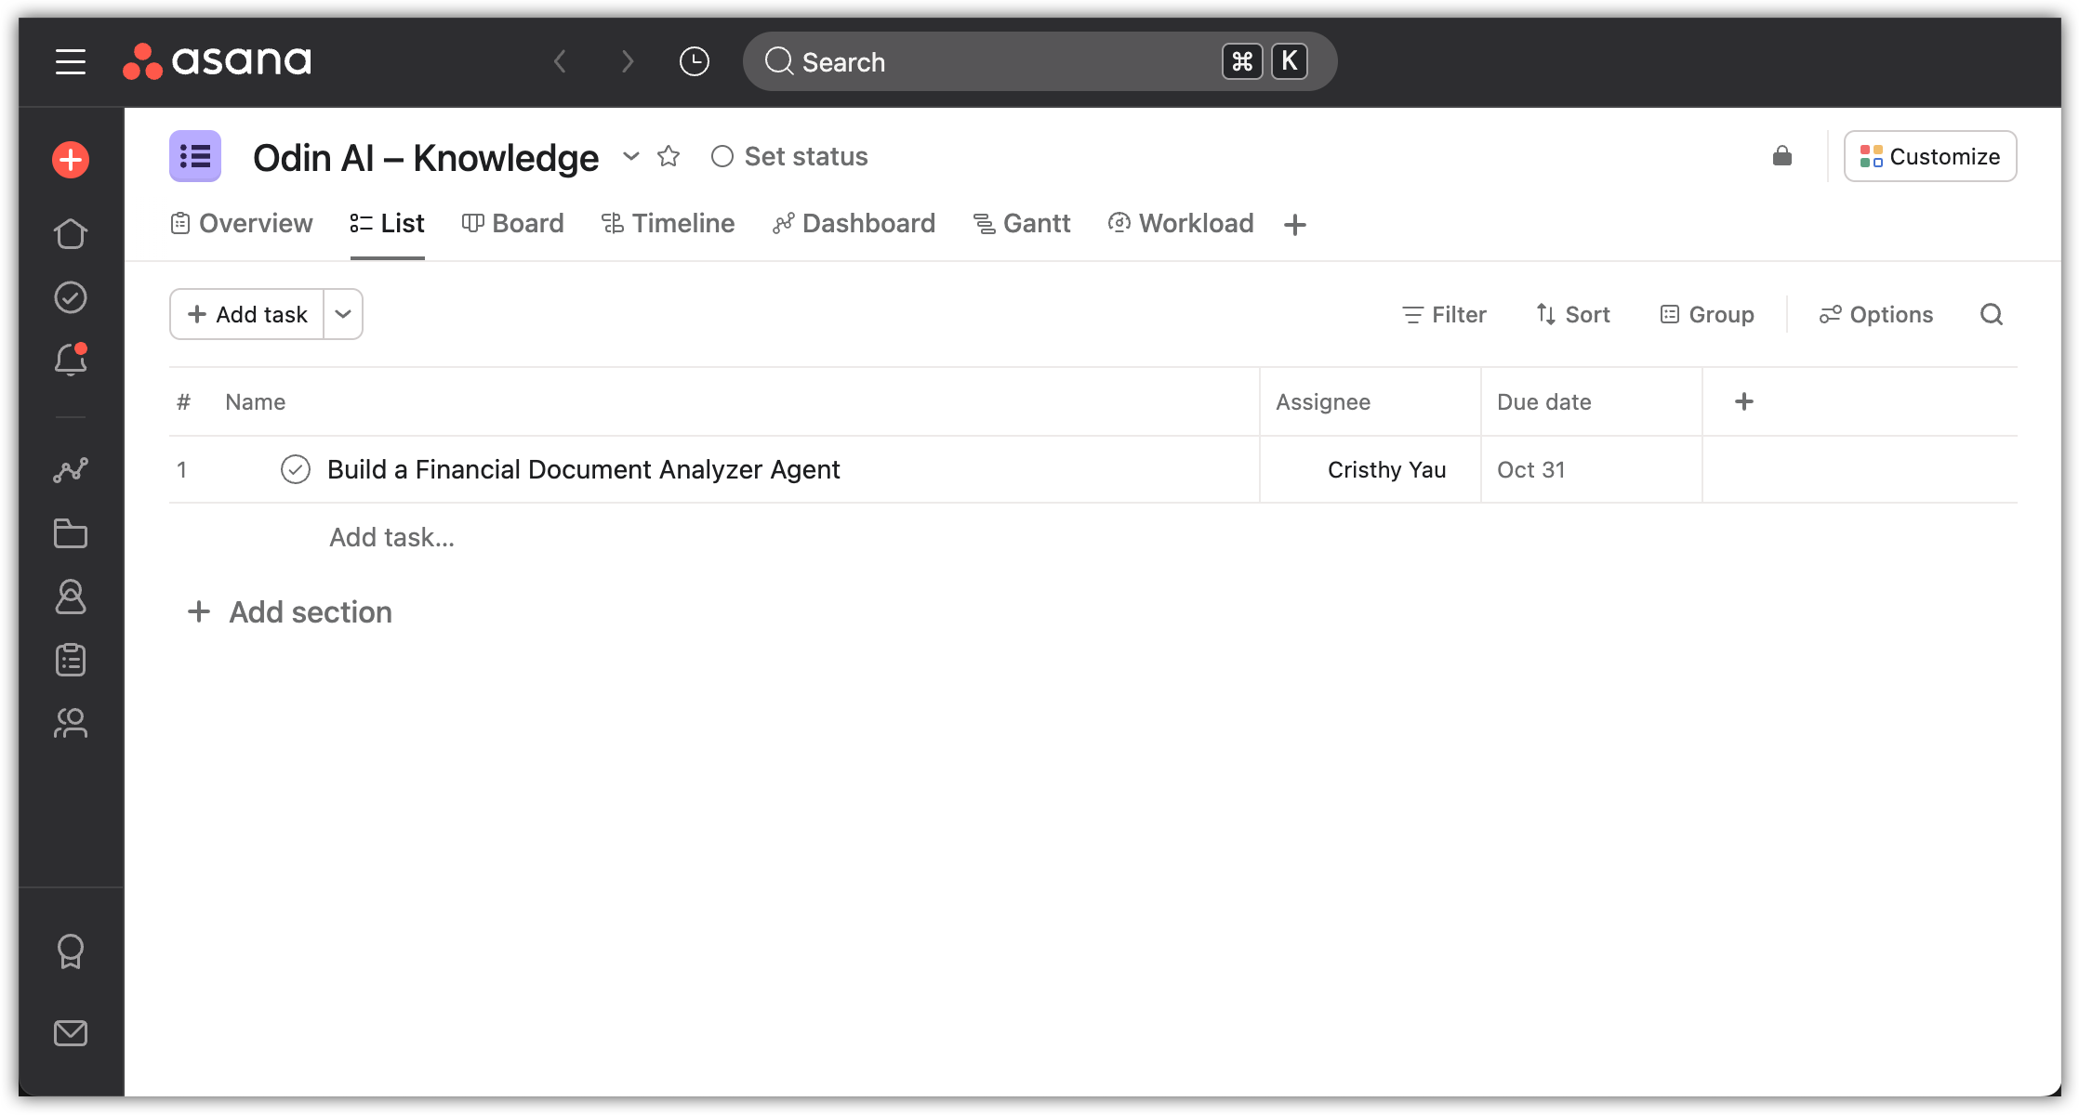Switch to the Board tab
This screenshot has width=2079, height=1115.
click(x=512, y=223)
